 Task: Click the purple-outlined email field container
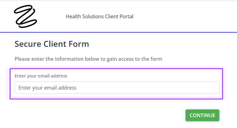point(116,84)
